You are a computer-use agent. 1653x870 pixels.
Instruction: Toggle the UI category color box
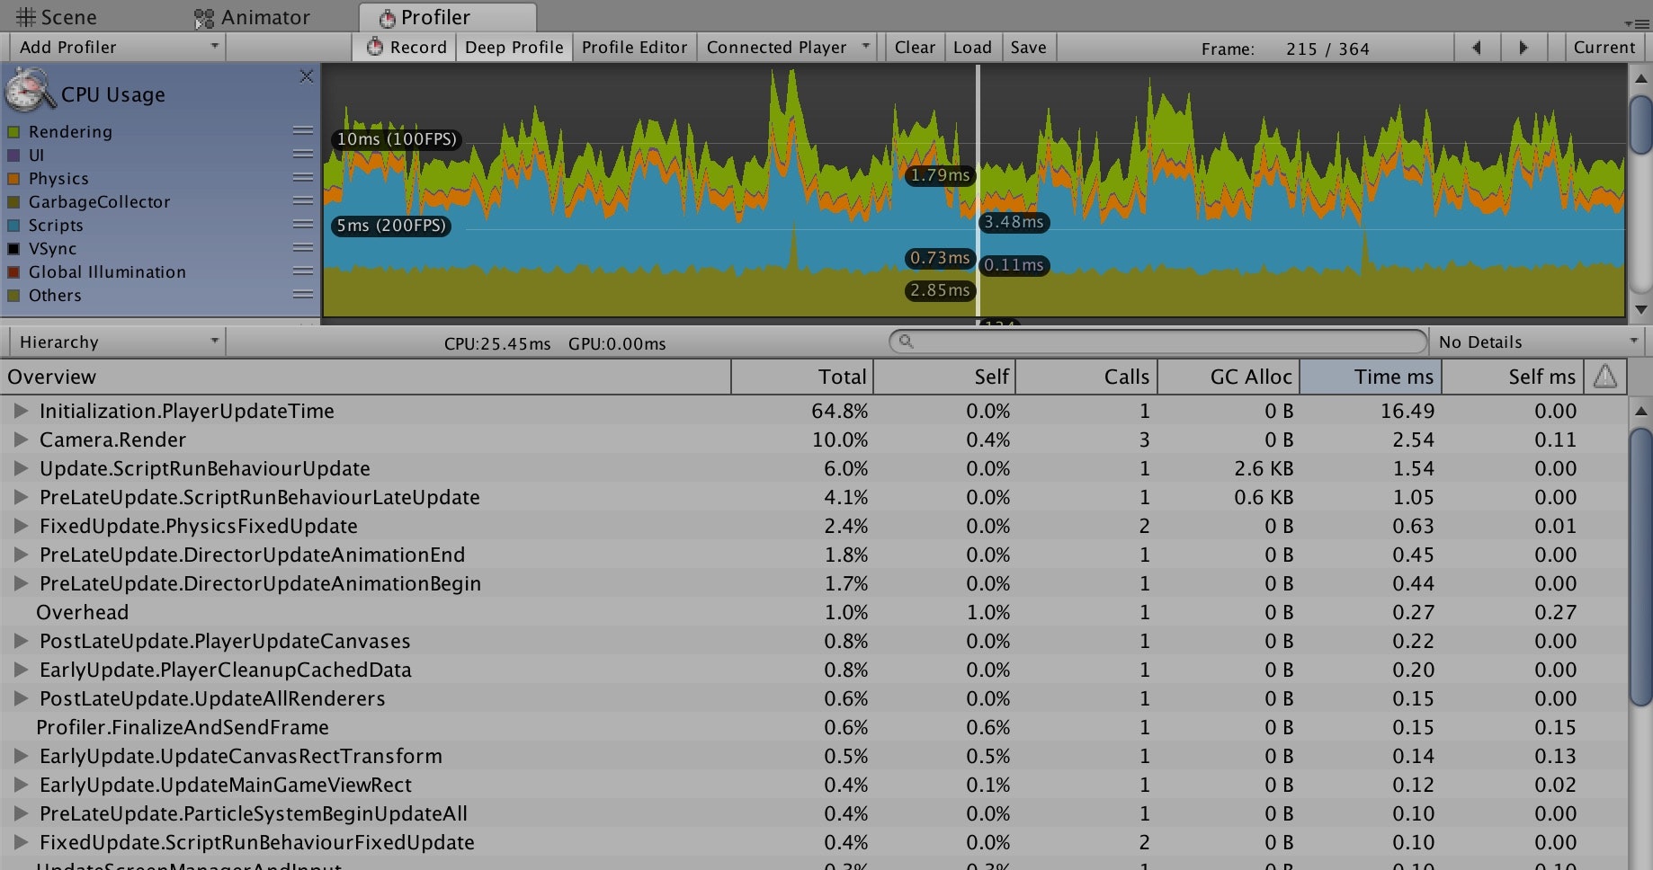coord(13,155)
